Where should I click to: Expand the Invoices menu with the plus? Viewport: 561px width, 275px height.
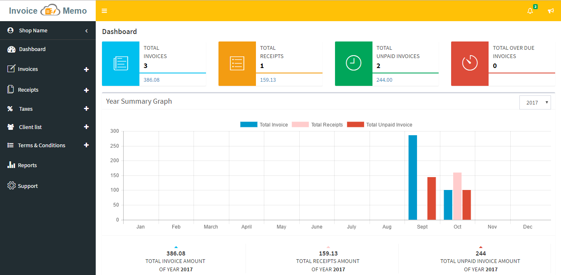[x=86, y=69]
